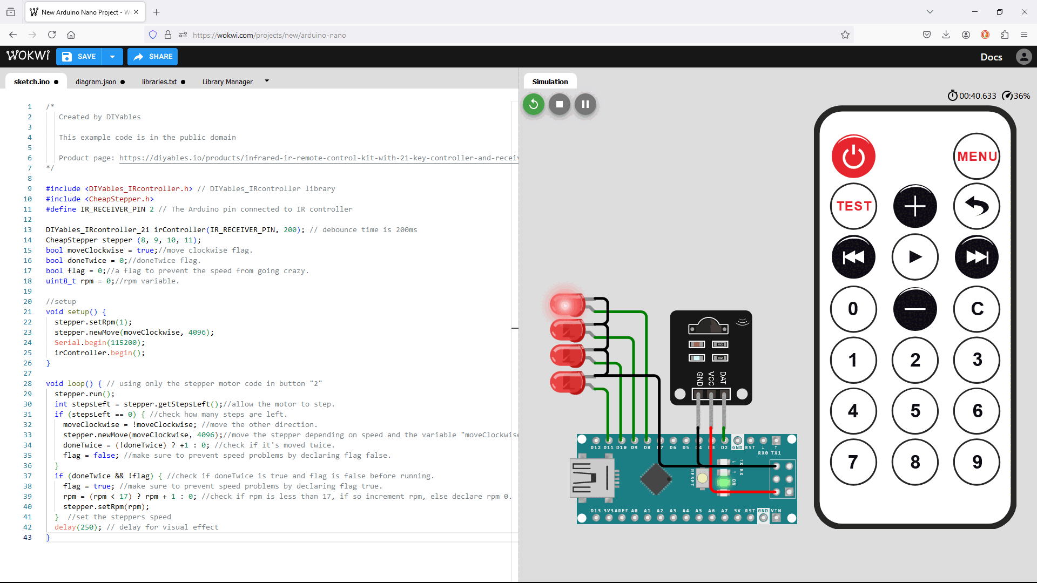Restart the simulation
The width and height of the screenshot is (1037, 583).
(533, 104)
